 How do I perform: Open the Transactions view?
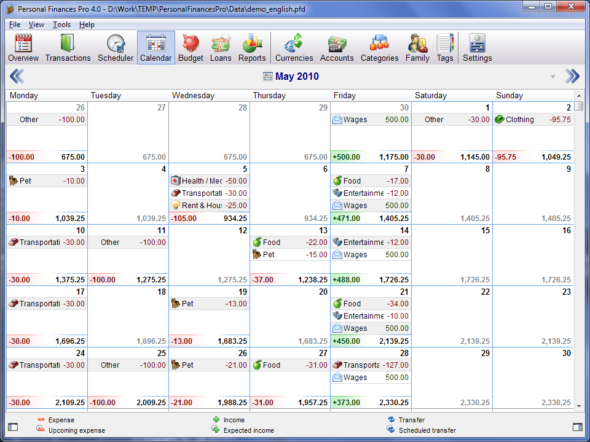click(68, 48)
